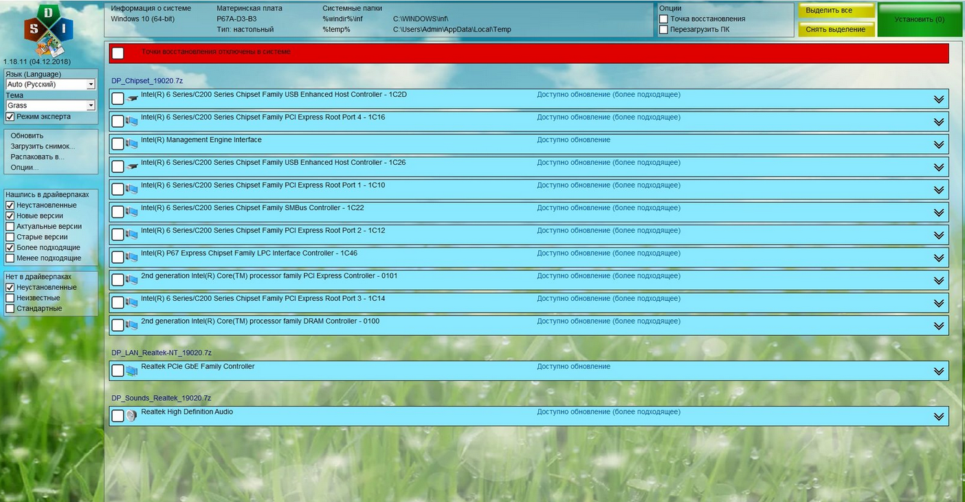Click DP_LAN_Realtek-NT_19020.7z driverpack heading
The height and width of the screenshot is (502, 965).
[162, 353]
